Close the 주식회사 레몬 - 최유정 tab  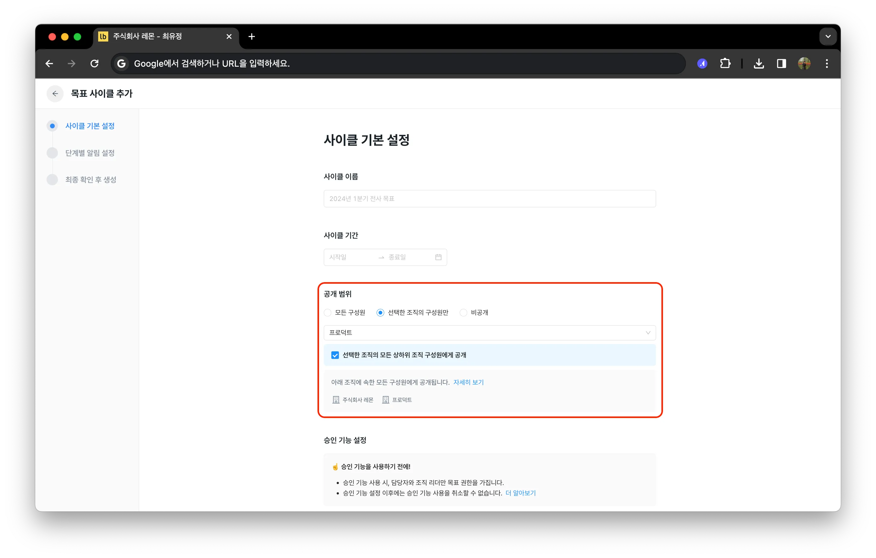click(x=229, y=36)
